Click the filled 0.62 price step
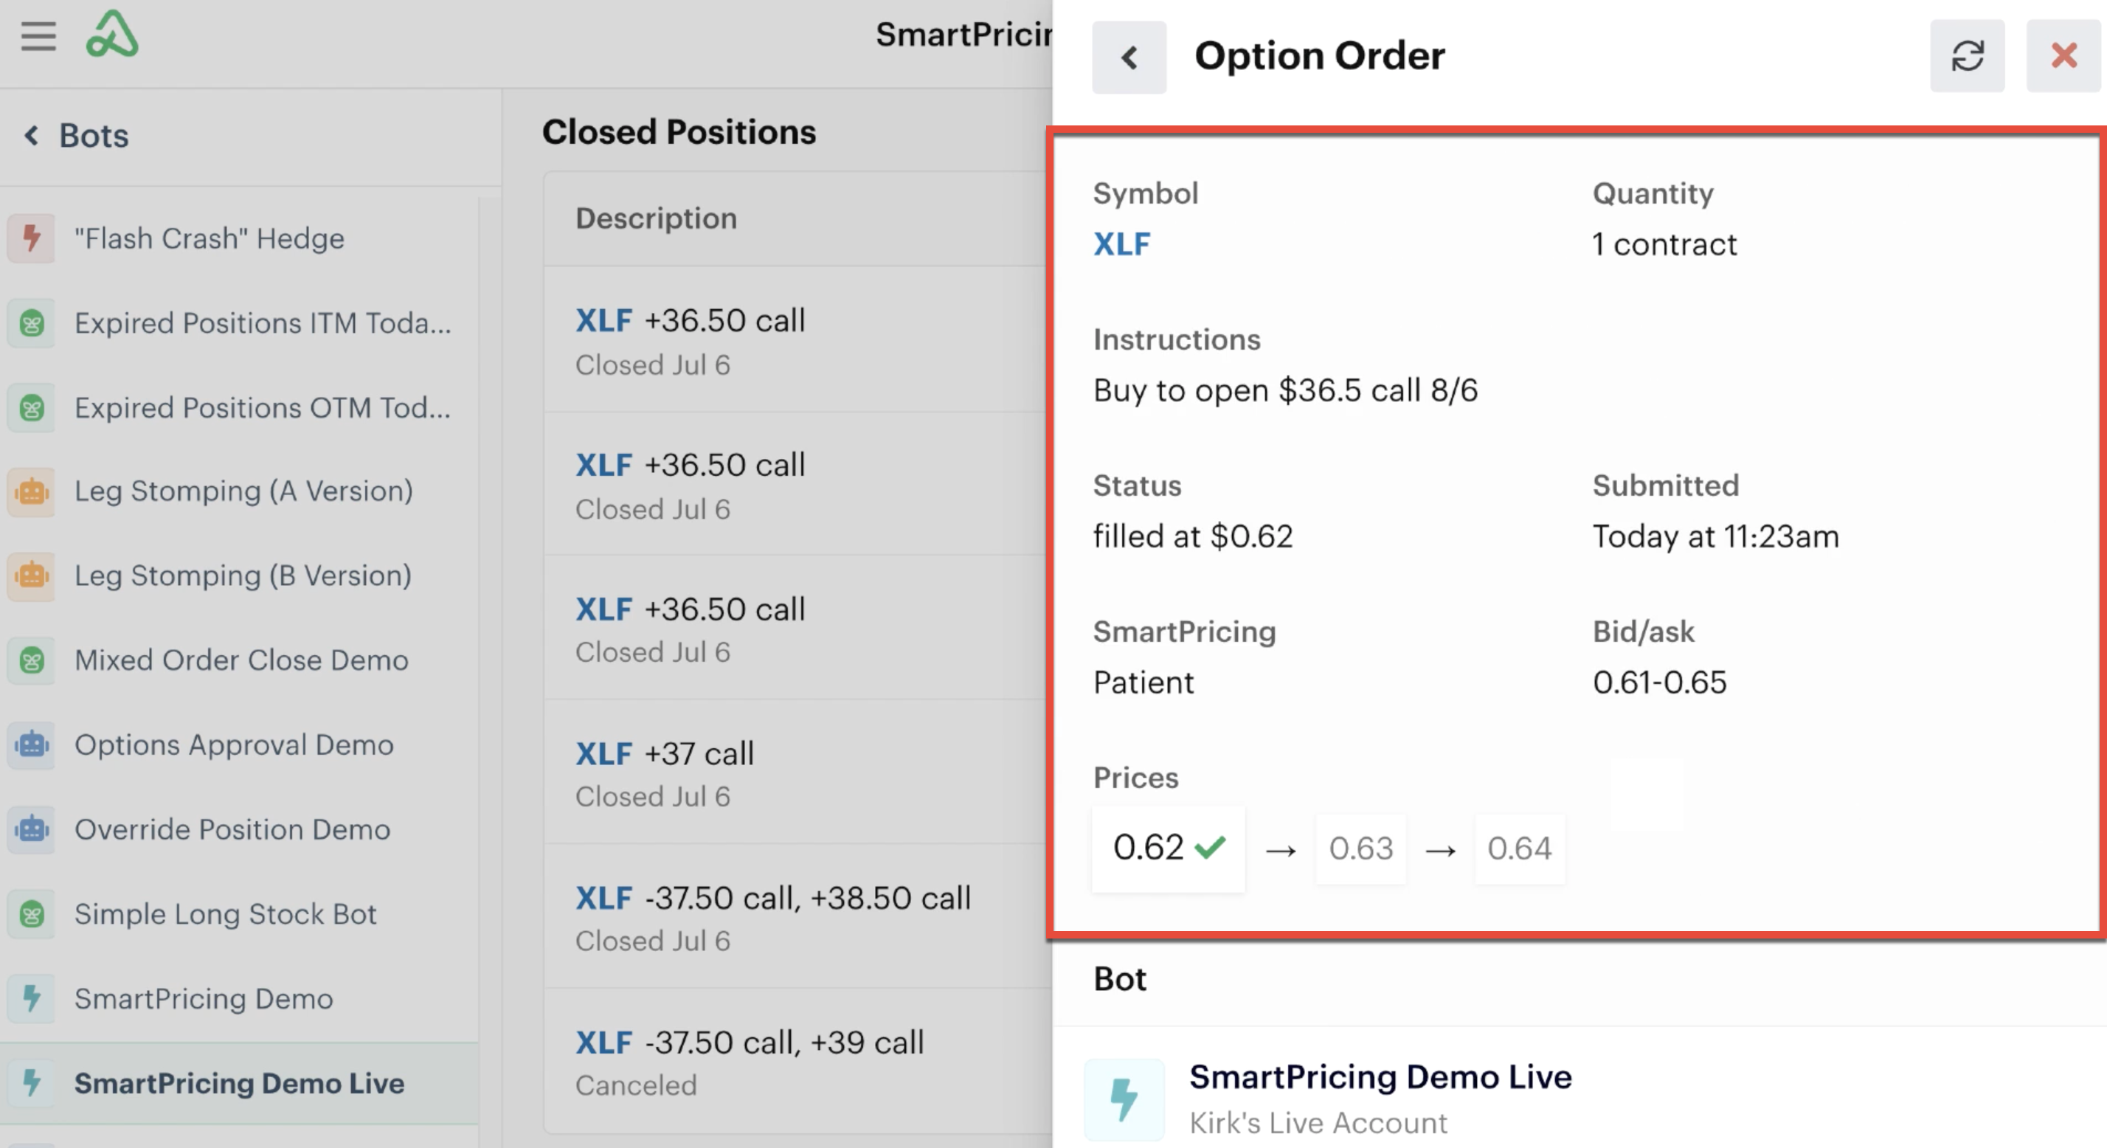The image size is (2107, 1148). (x=1168, y=848)
